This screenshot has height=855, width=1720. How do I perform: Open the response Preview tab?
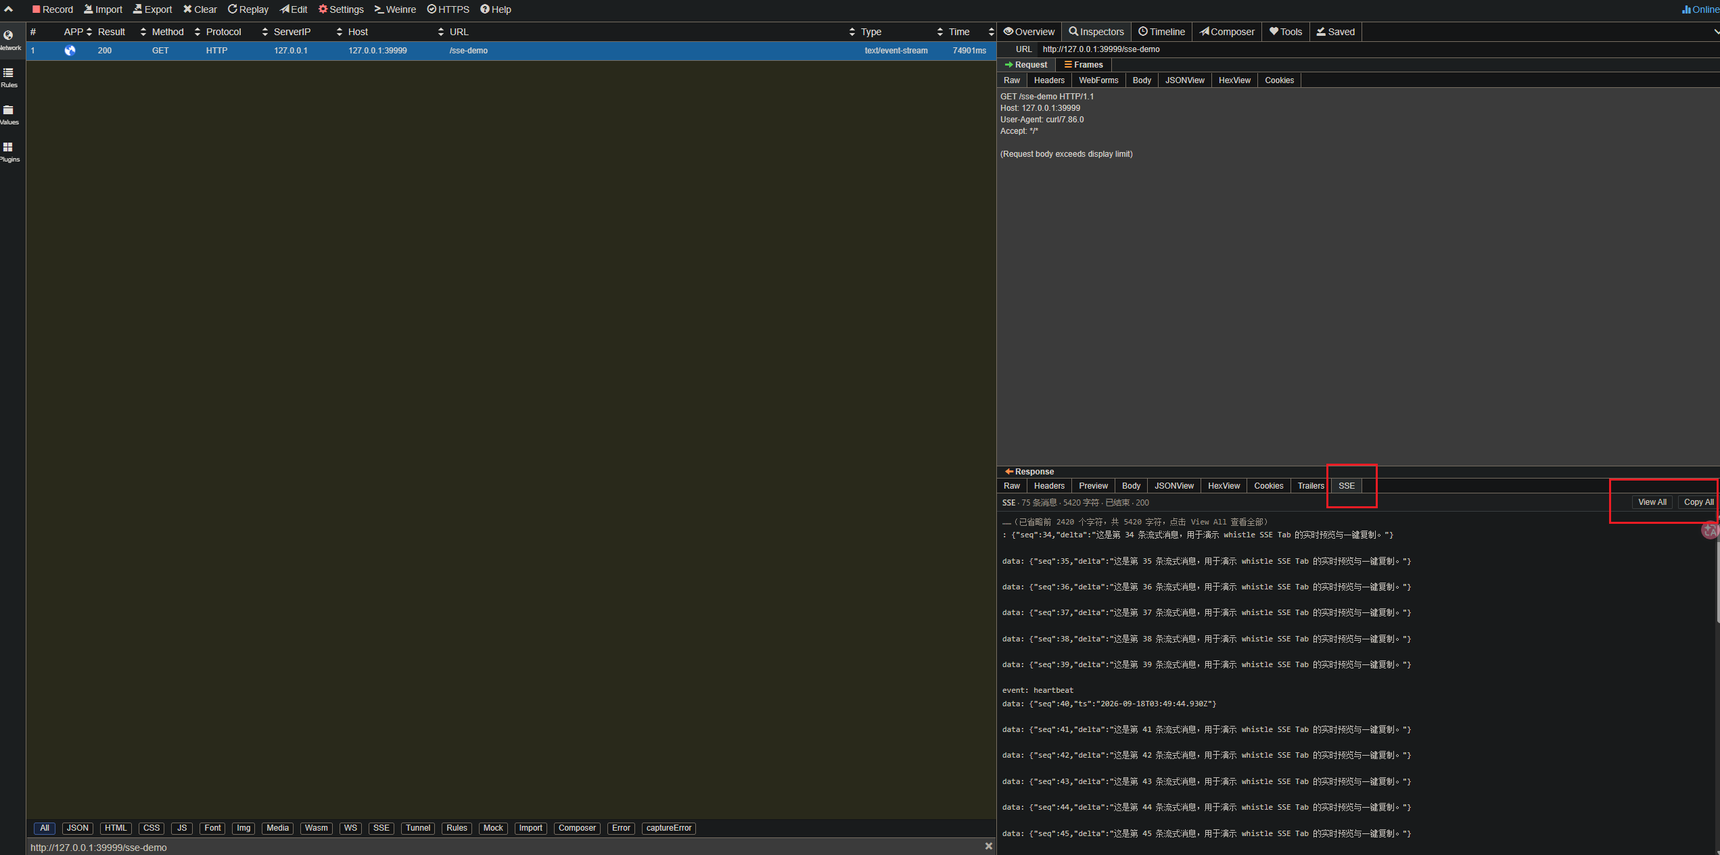(1093, 486)
